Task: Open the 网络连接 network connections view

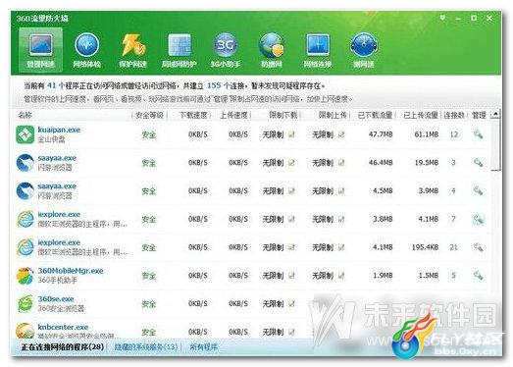Action: pos(318,50)
